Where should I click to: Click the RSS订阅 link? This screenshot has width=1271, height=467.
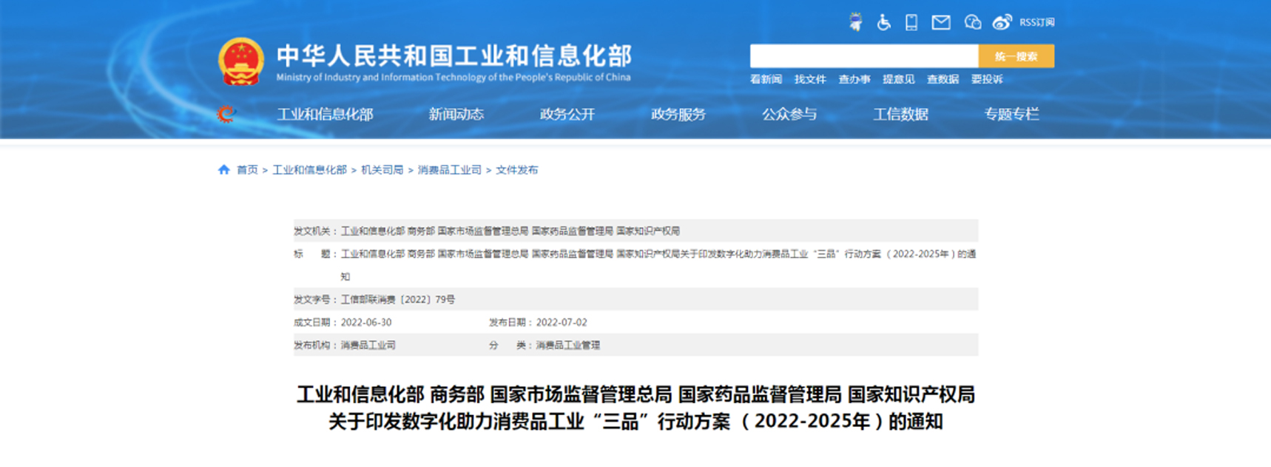pyautogui.click(x=1037, y=22)
